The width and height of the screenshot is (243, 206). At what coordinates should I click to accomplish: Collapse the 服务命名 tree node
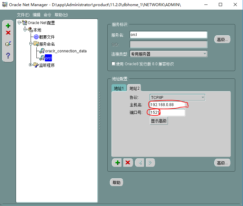[x=31, y=44]
